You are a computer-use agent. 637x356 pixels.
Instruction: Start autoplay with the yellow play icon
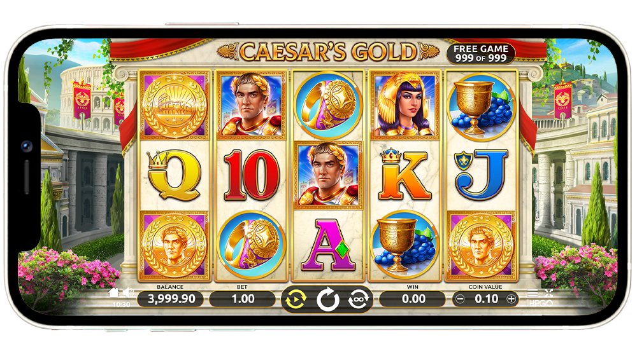[296, 300]
